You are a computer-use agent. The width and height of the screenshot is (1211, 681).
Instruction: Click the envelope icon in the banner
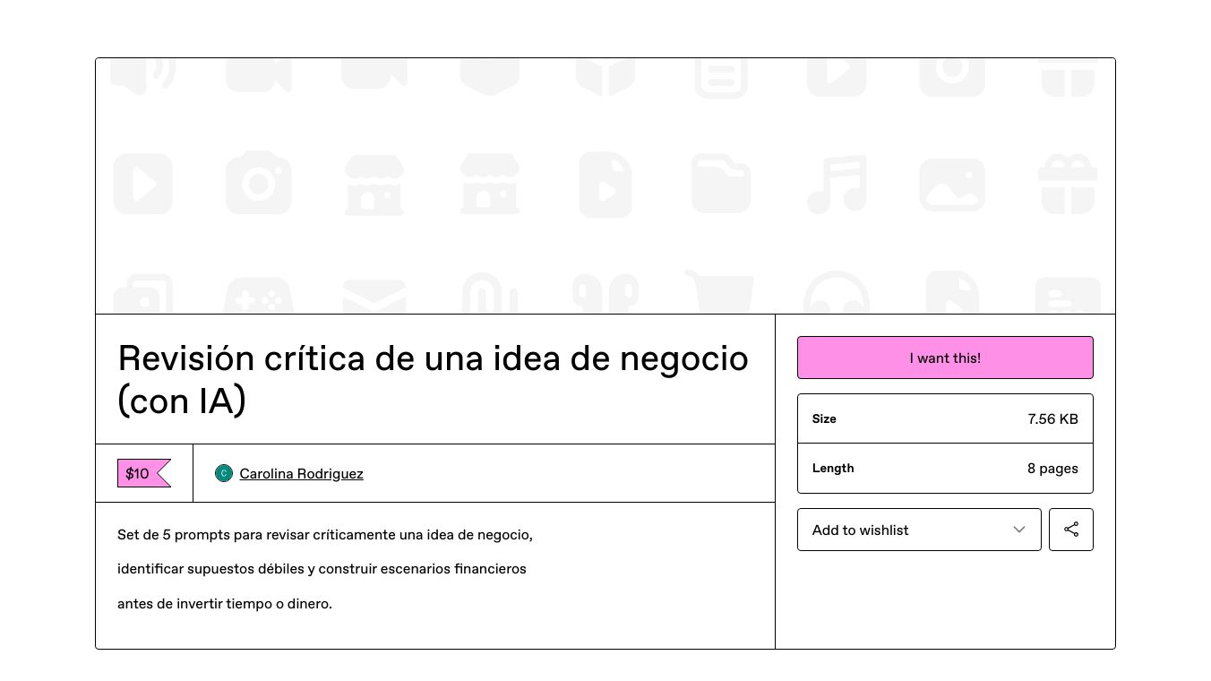tap(374, 291)
